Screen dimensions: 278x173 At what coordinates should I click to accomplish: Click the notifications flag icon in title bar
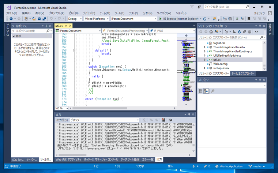pyautogui.click(x=192, y=7)
